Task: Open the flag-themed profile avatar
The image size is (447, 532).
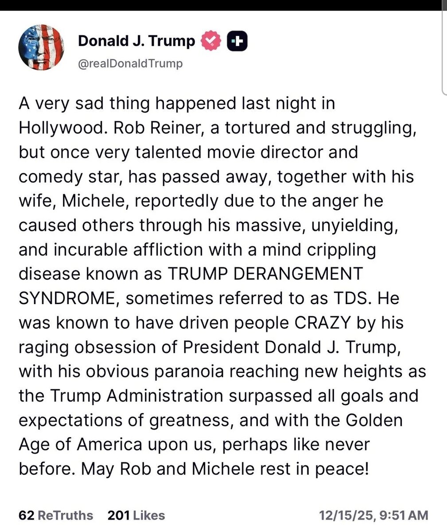Action: [41, 47]
